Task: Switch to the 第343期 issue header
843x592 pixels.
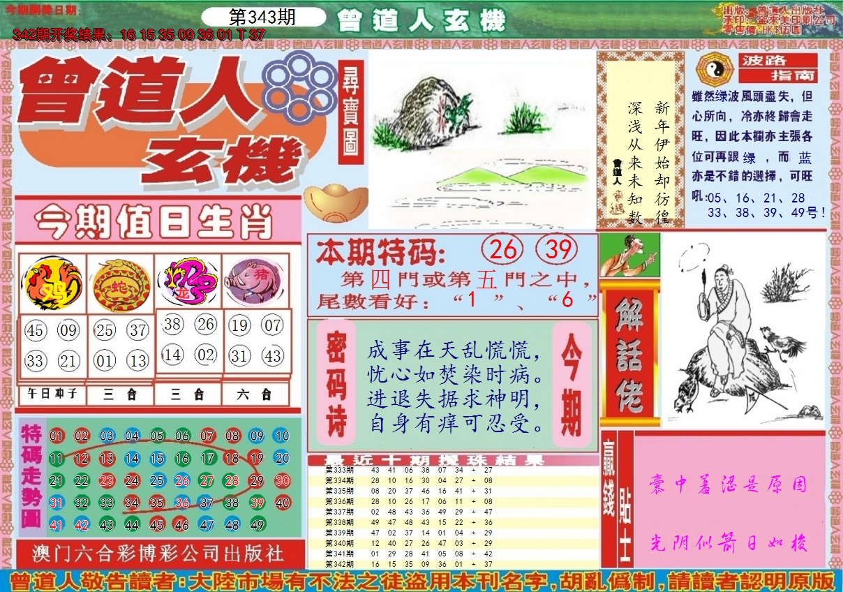Action: [262, 15]
